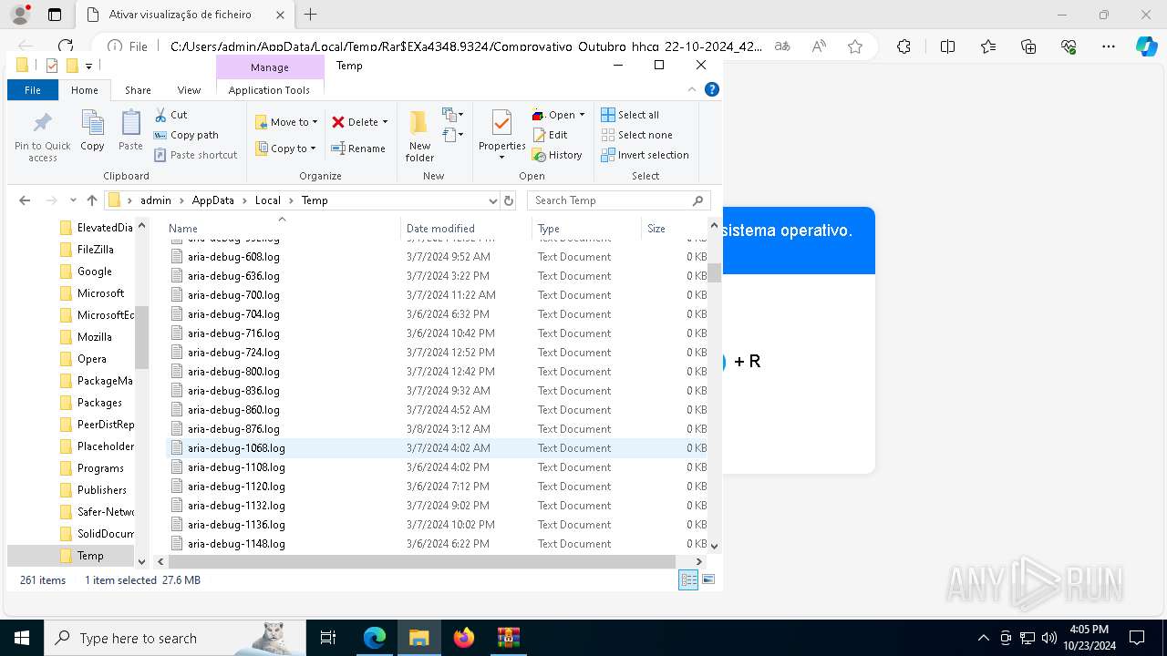Image resolution: width=1167 pixels, height=656 pixels.
Task: Open Explorer Help question mark icon
Action: coord(712,89)
